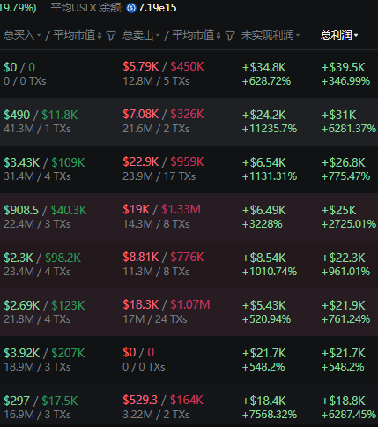Screen dimensions: 378x427
Task: Click percentage +346.99%
Action: click(x=345, y=81)
